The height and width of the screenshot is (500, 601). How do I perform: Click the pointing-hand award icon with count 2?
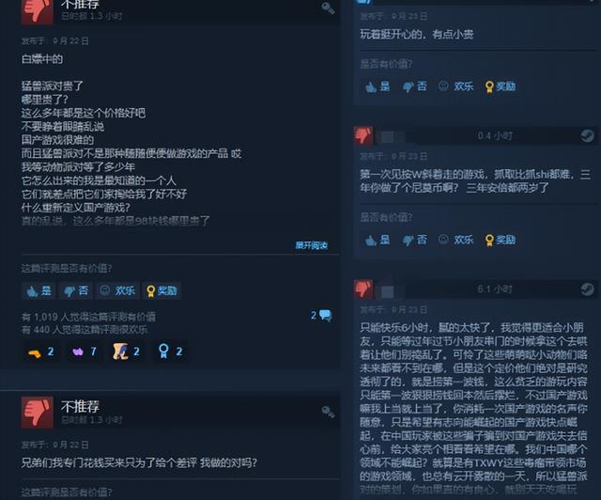tap(40, 352)
